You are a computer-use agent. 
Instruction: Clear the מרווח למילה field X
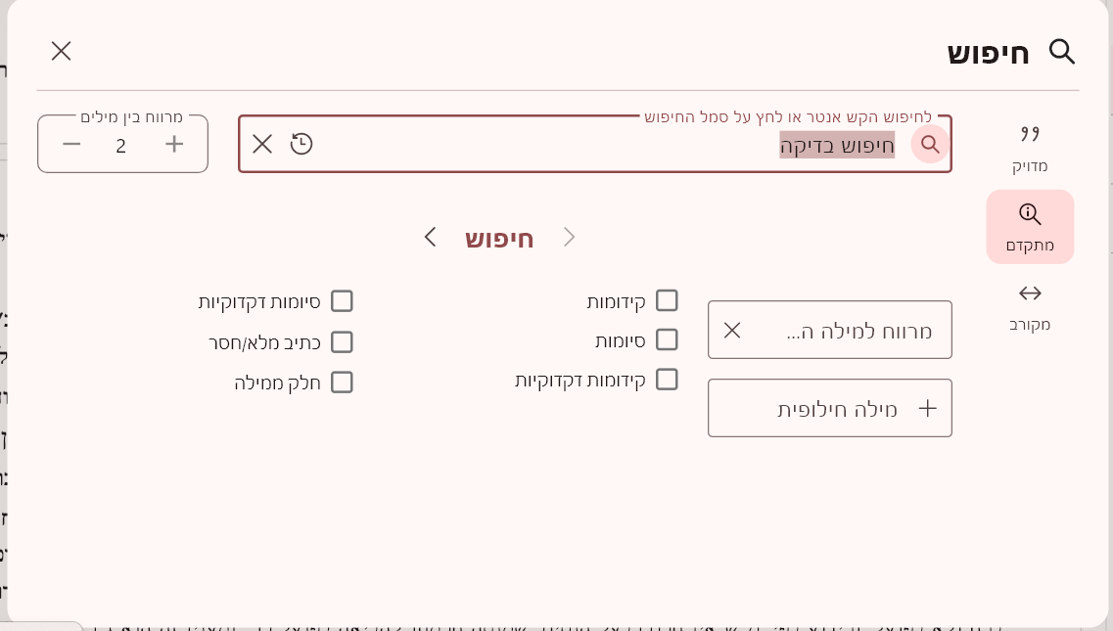pyautogui.click(x=732, y=330)
